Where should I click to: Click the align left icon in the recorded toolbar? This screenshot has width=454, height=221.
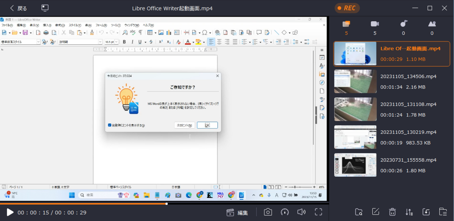point(211,42)
